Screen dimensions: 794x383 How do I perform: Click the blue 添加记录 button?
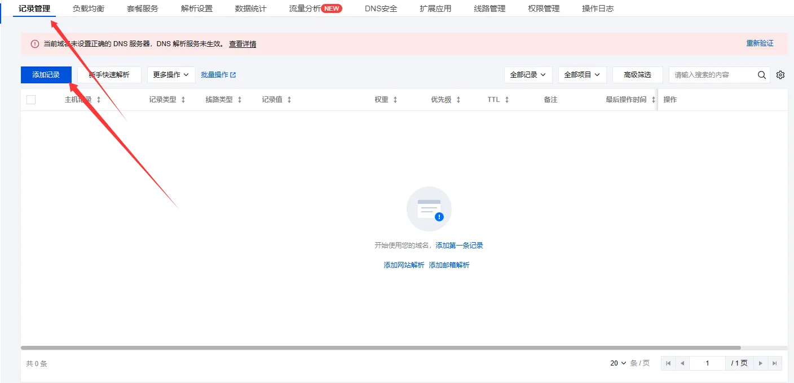coord(46,75)
